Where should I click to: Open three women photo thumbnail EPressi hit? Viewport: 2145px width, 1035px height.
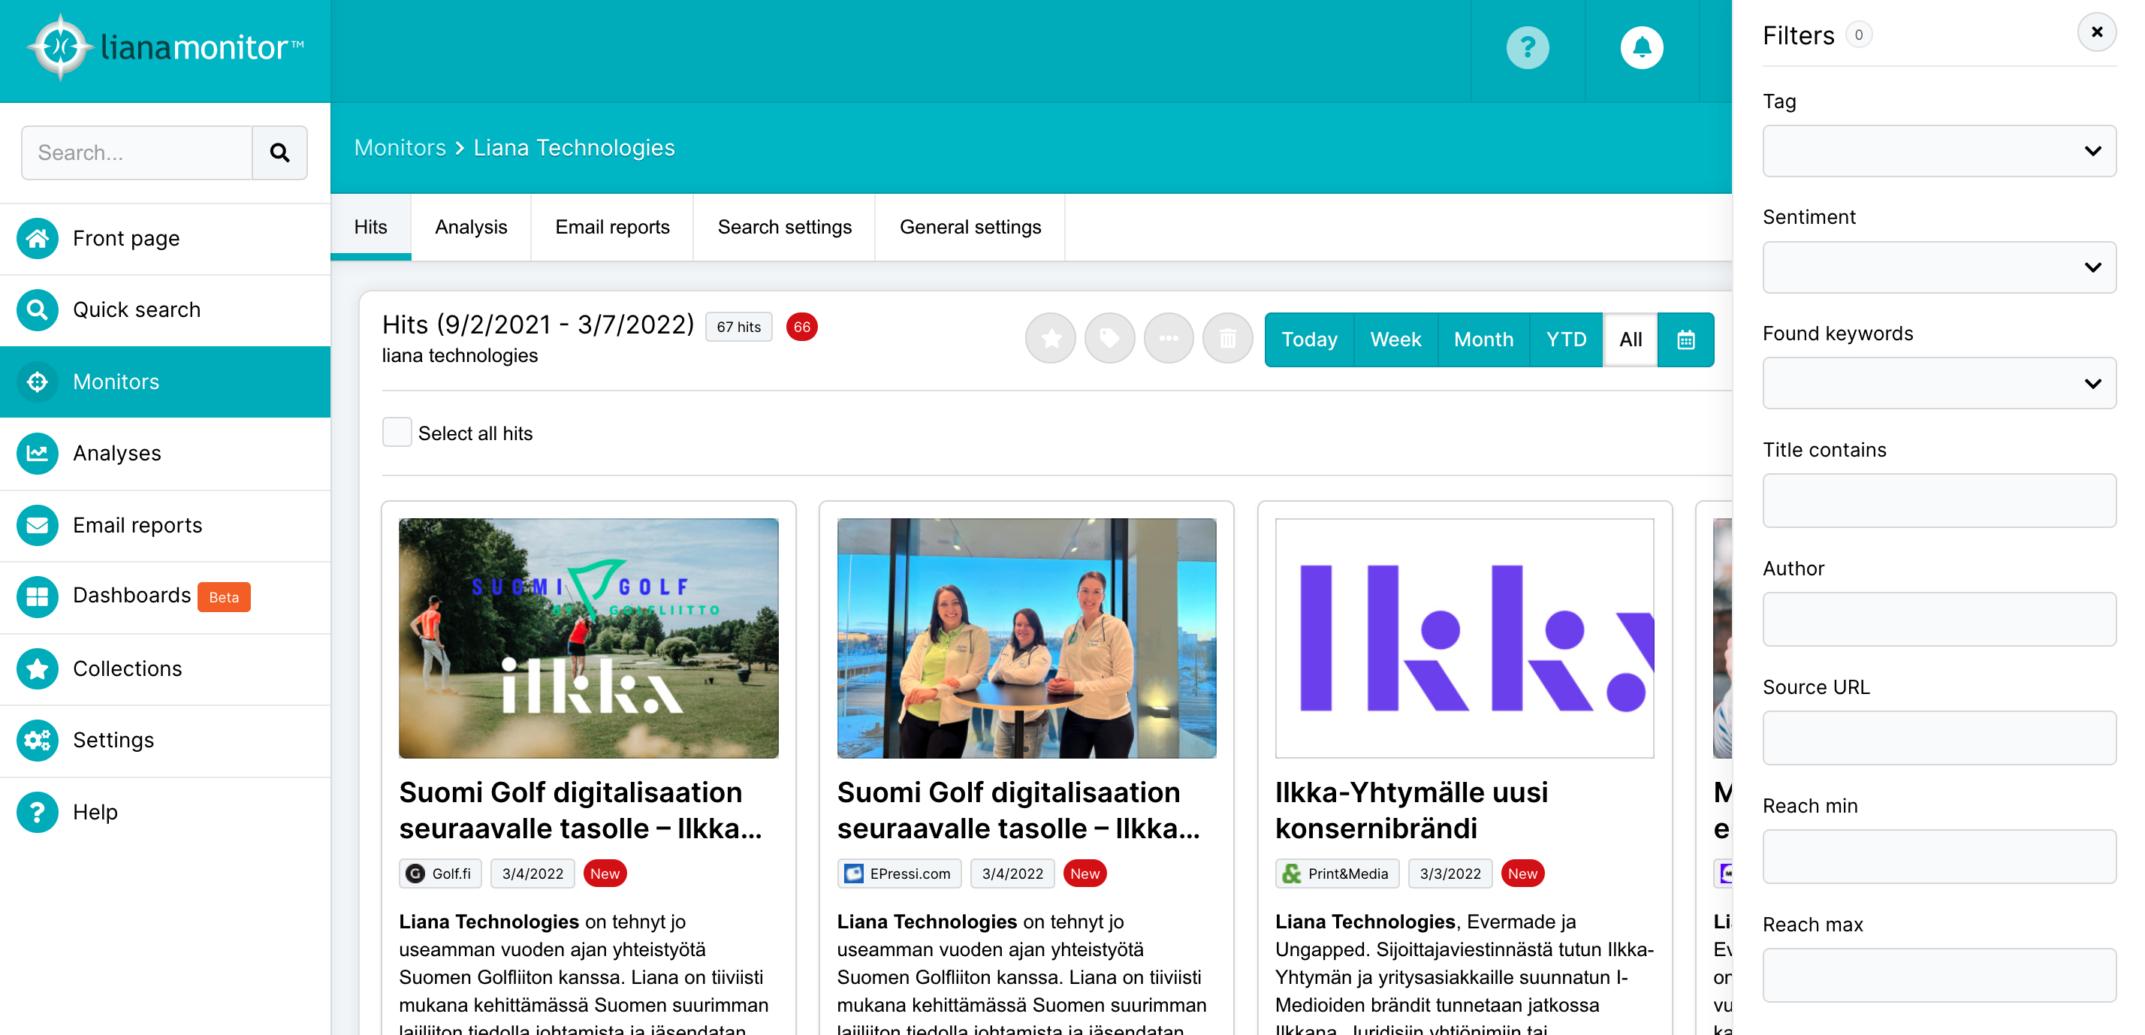coord(1026,638)
